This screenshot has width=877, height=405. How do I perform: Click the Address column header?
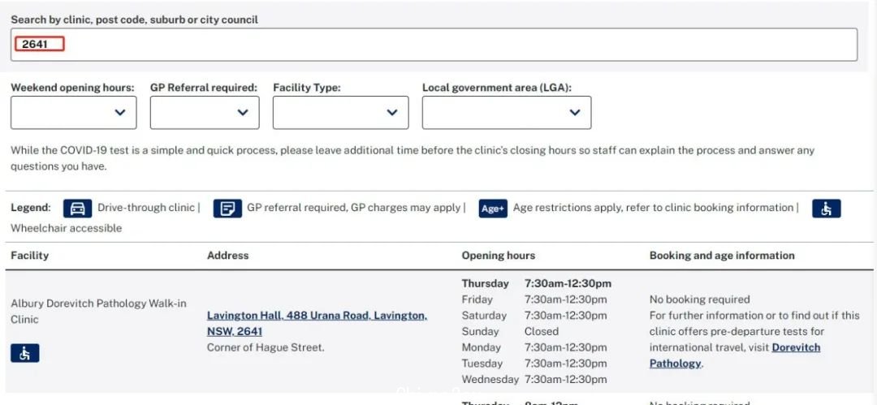[x=227, y=255]
